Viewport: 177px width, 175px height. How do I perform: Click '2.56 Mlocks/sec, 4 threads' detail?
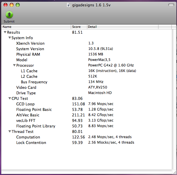click(x=111, y=142)
